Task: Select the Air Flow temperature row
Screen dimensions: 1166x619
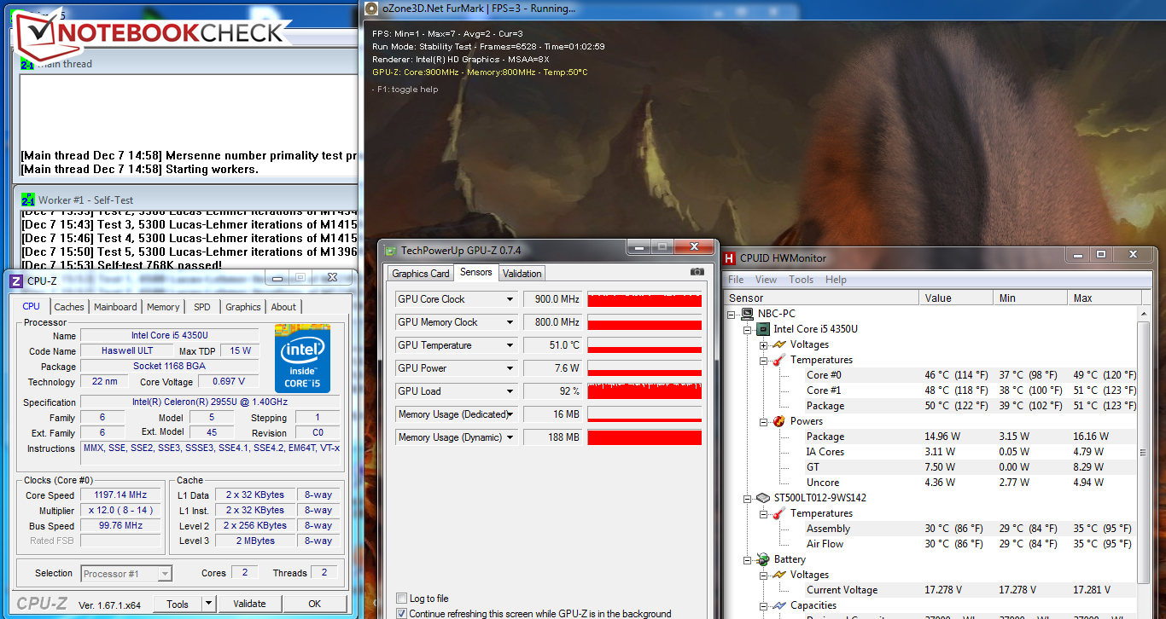Action: point(930,544)
